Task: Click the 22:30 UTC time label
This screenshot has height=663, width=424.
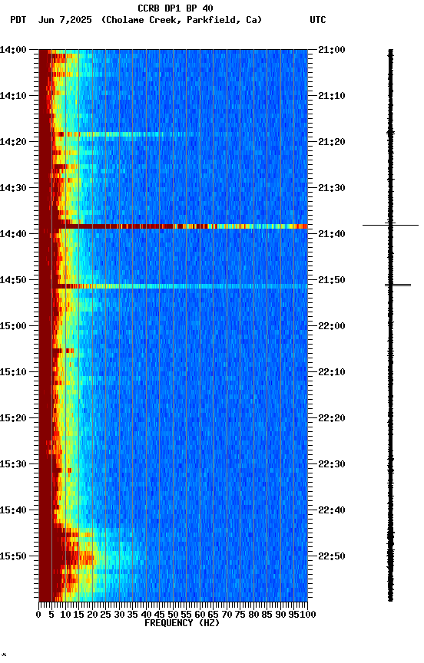Action: click(x=331, y=464)
